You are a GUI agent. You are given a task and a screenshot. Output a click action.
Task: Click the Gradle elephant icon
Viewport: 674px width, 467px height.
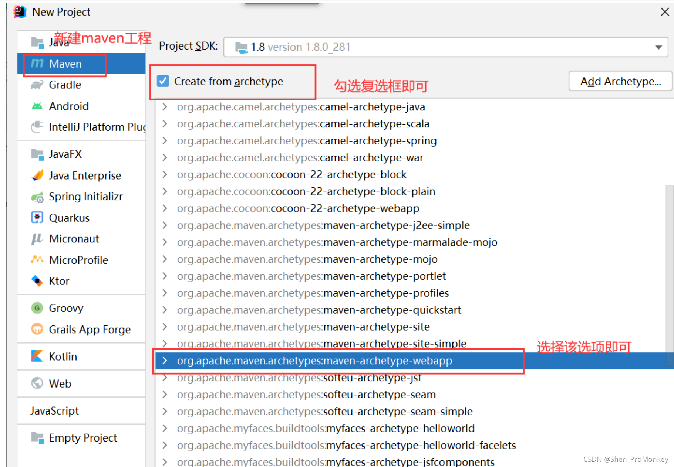tap(37, 85)
